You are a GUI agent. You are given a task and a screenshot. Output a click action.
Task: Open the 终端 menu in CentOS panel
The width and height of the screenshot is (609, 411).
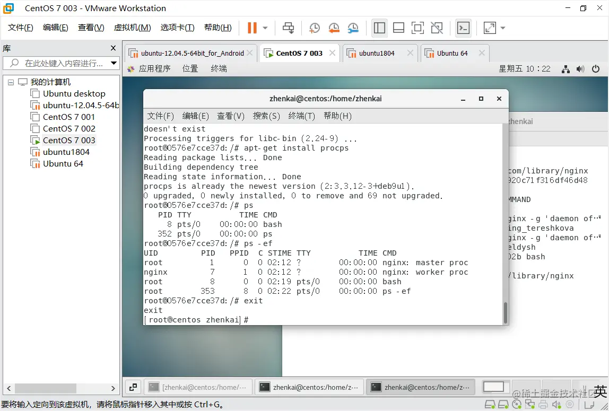pos(219,69)
